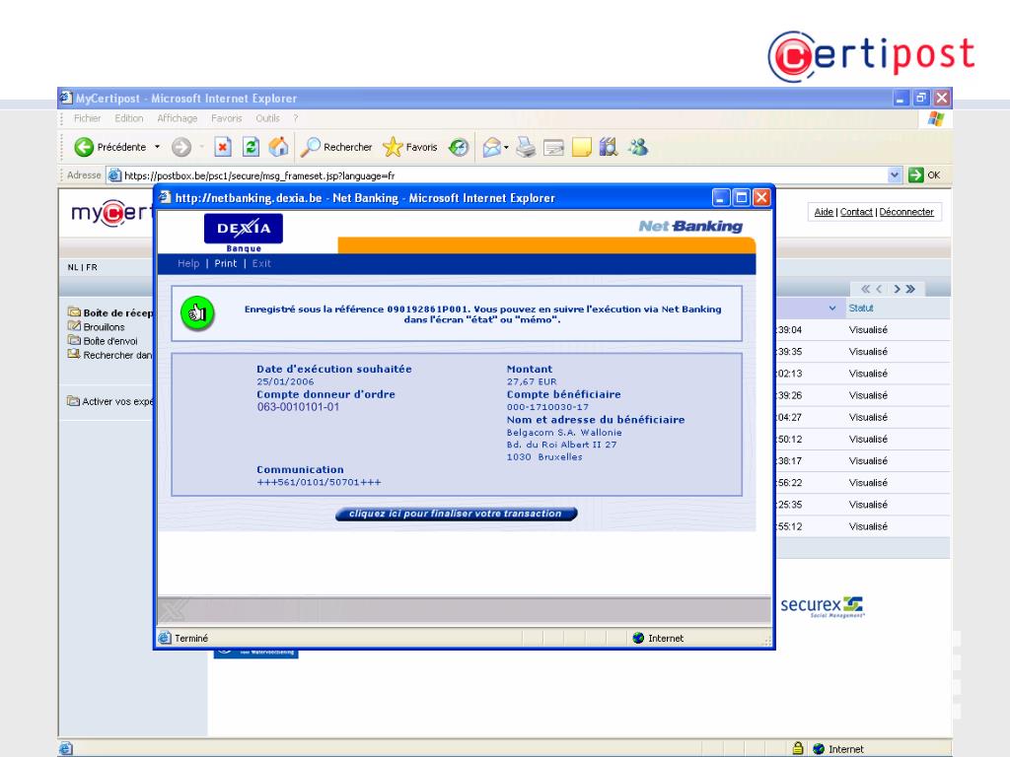Click the Stop loading red X icon
Screen dimensions: 1010x757
pos(222,148)
